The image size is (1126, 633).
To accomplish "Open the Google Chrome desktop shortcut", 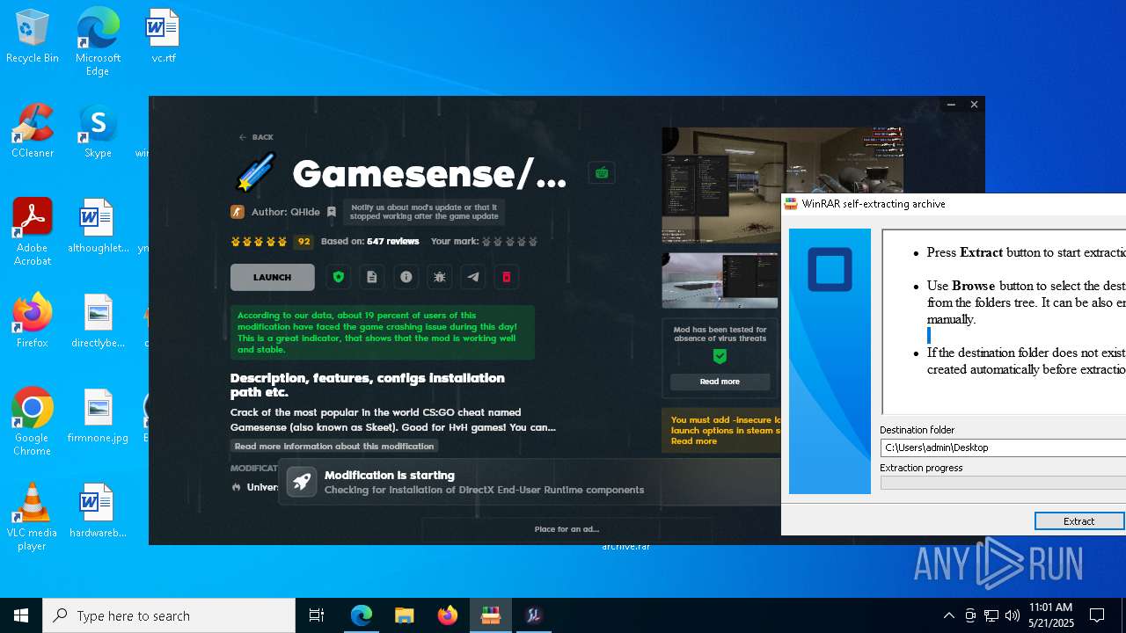I will 33,422.
